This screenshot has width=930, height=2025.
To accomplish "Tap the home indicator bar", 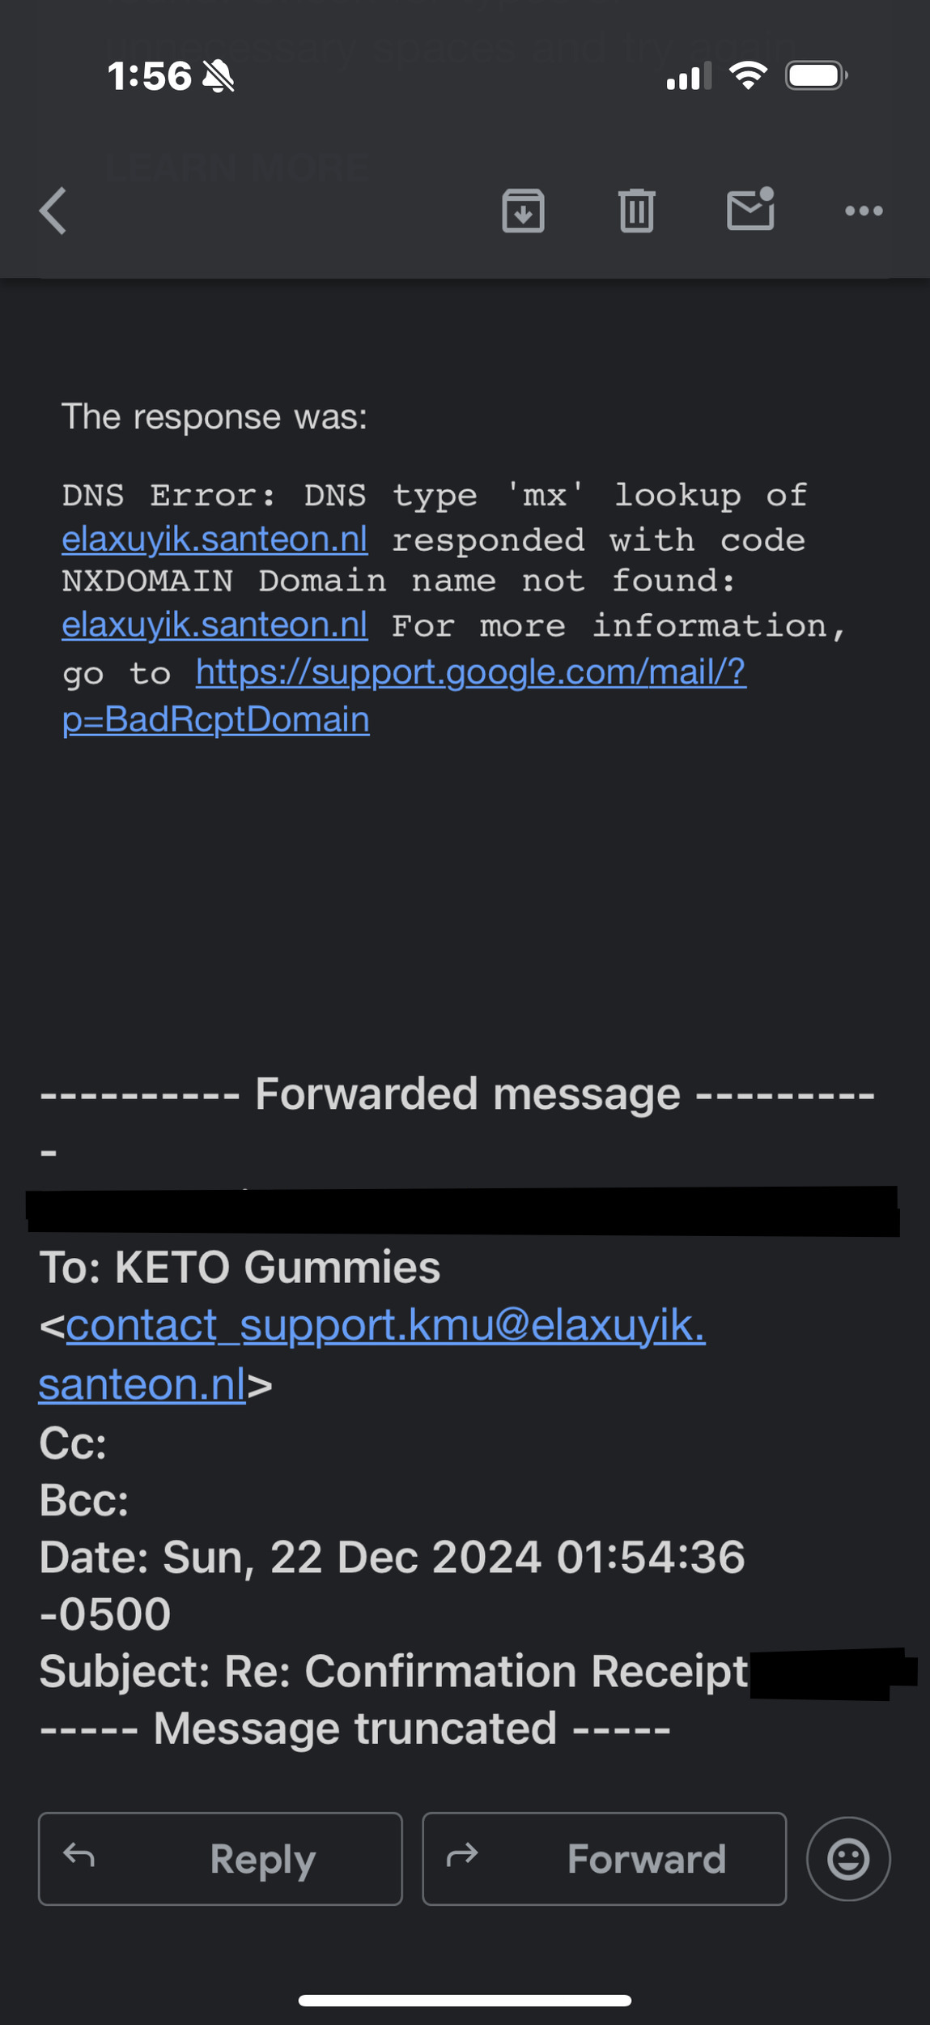I will tap(465, 2000).
